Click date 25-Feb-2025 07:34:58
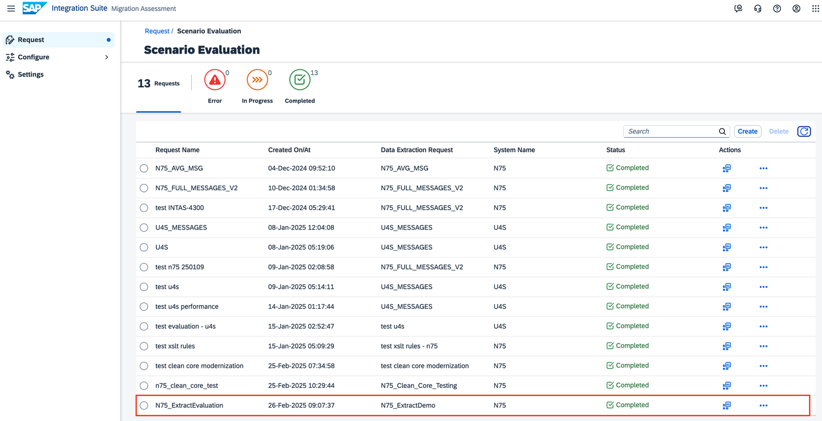This screenshot has height=421, width=822. 301,366
